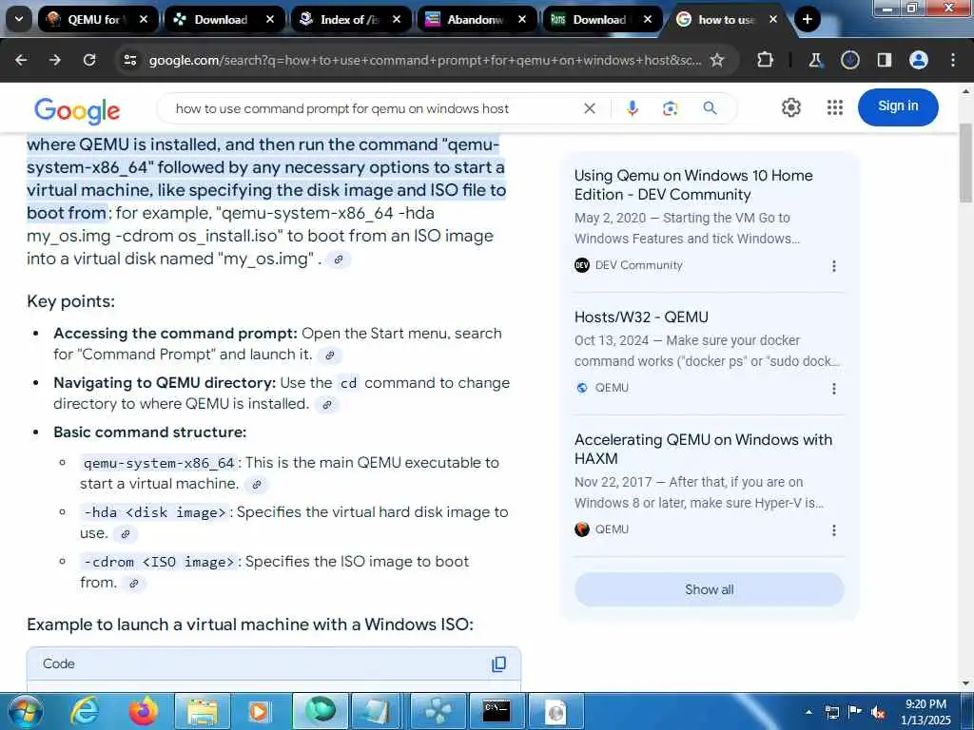Click the "Basic command structure:" text
This screenshot has height=730, width=974.
[149, 432]
